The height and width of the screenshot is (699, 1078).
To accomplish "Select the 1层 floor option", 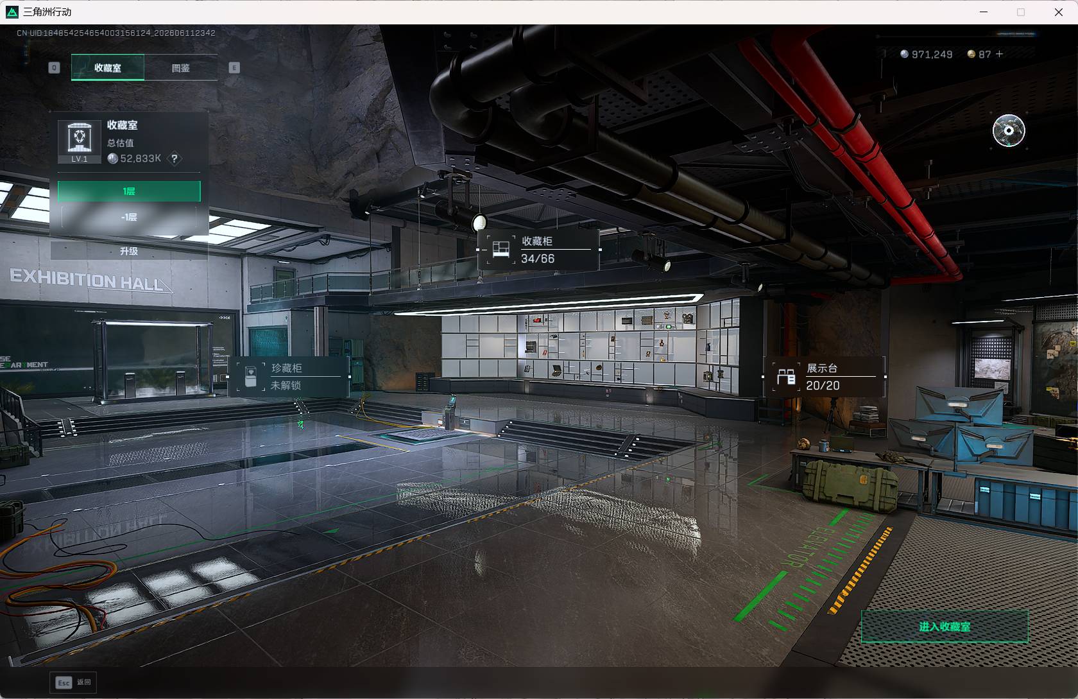I will pos(129,191).
